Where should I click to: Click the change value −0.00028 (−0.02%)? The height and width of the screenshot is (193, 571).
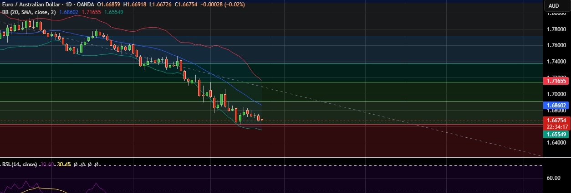click(x=224, y=5)
